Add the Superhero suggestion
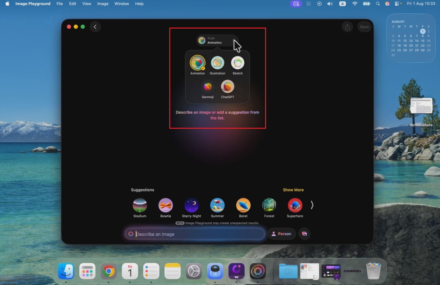The image size is (440, 285). 295,208
